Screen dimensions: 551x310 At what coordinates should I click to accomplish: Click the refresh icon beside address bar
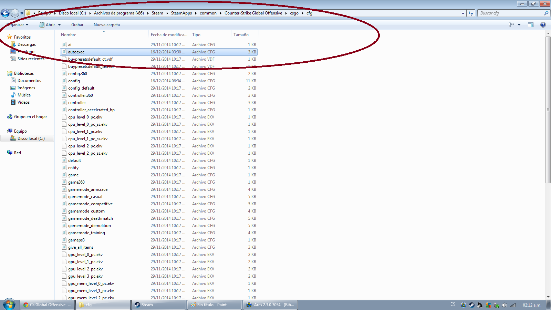[x=471, y=13]
